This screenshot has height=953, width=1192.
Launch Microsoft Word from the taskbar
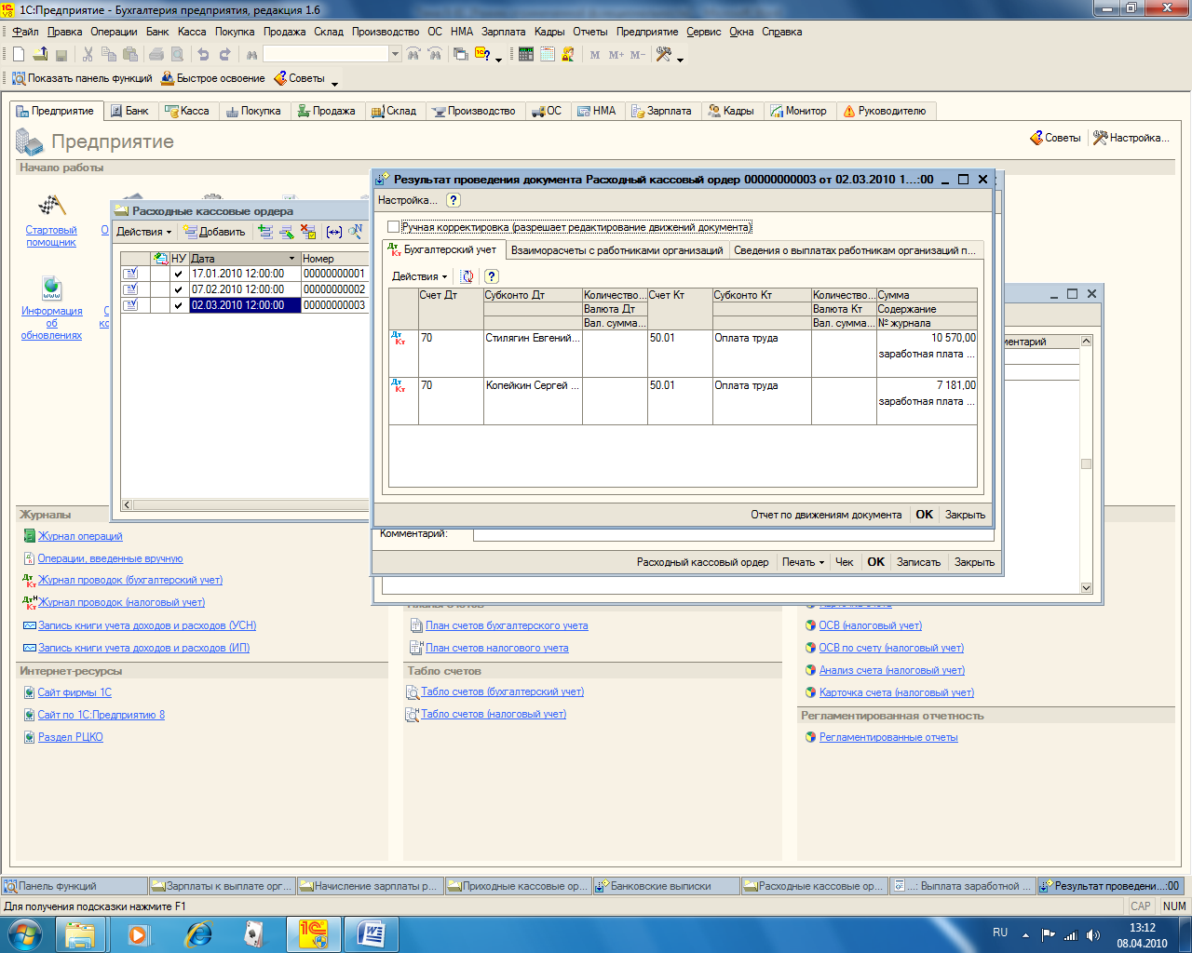coord(372,933)
